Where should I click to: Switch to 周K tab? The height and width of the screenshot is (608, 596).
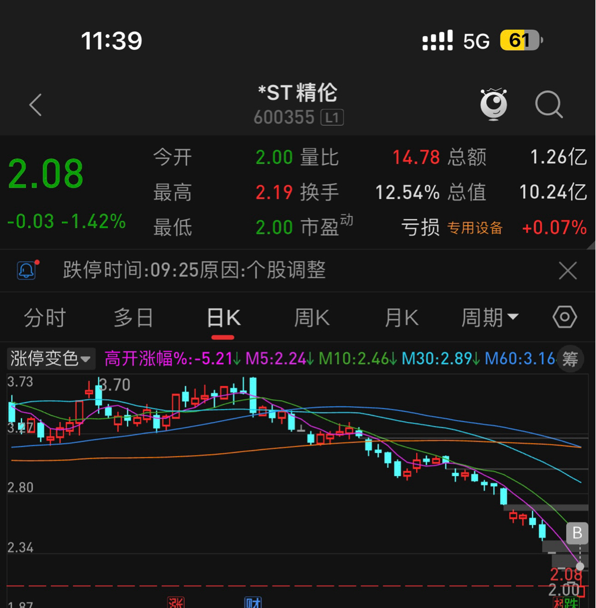312,318
